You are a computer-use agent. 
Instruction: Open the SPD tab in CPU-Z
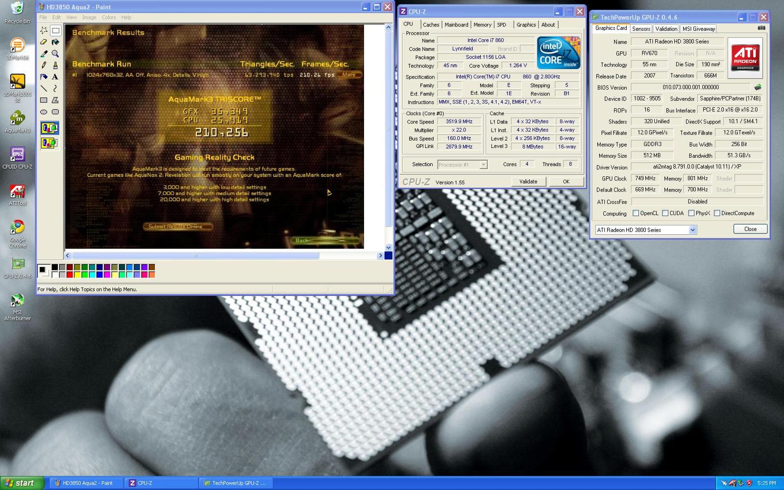(x=502, y=24)
